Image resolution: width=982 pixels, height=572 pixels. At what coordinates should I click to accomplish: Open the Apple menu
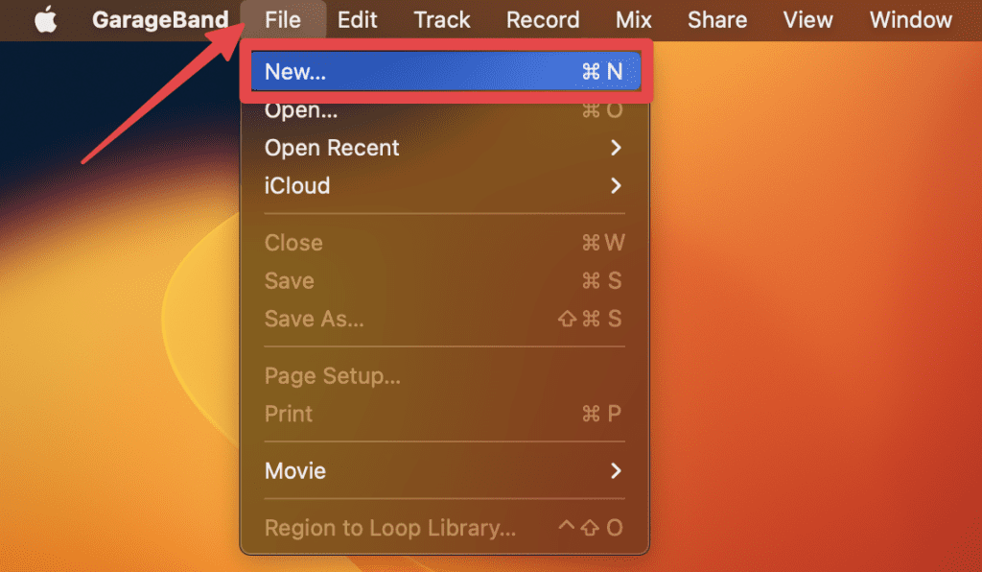[x=45, y=19]
